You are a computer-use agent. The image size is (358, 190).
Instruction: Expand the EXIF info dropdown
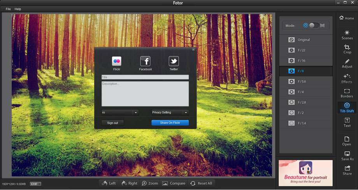pos(35,184)
